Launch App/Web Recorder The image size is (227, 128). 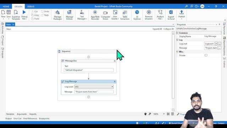coord(95,15)
